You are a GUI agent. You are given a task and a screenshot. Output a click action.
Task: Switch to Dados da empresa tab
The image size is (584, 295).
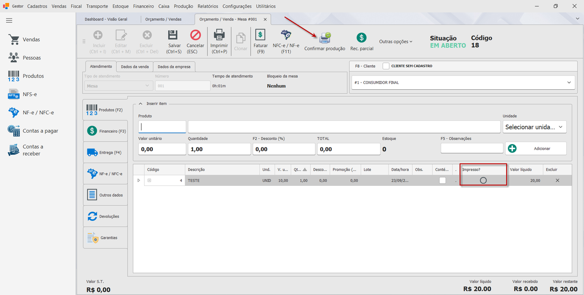174,67
